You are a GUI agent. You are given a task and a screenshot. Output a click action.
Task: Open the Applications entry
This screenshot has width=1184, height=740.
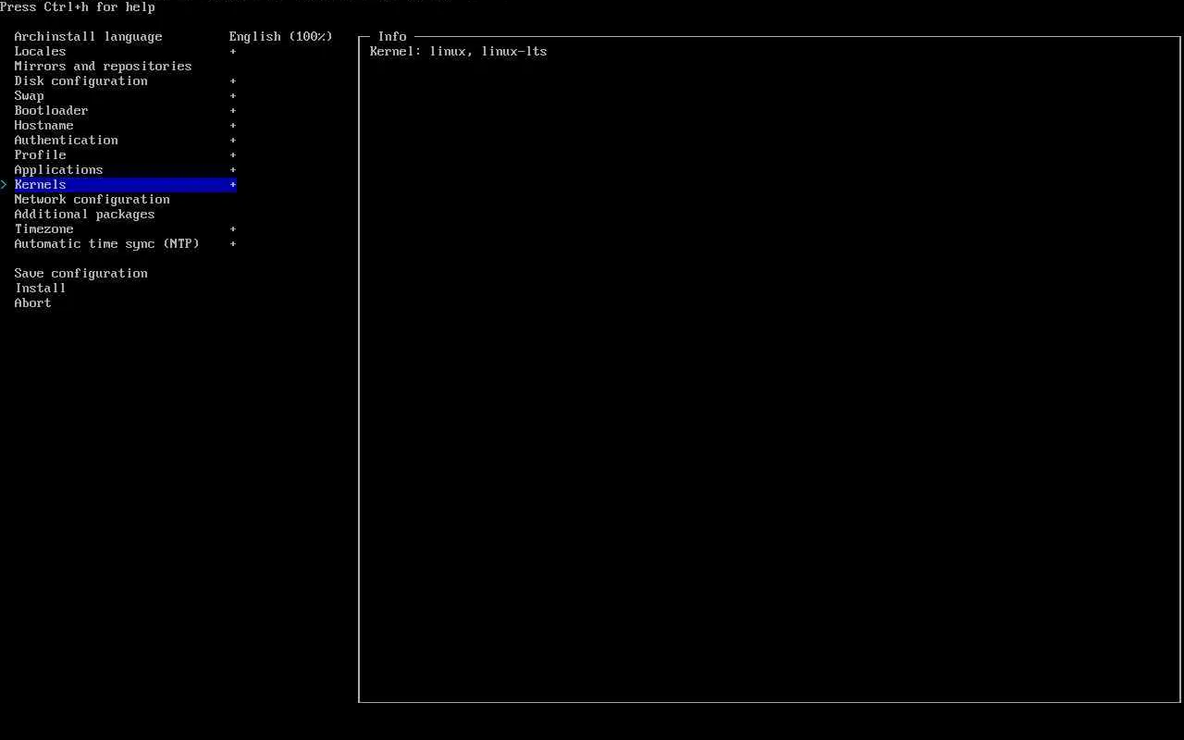[58, 169]
